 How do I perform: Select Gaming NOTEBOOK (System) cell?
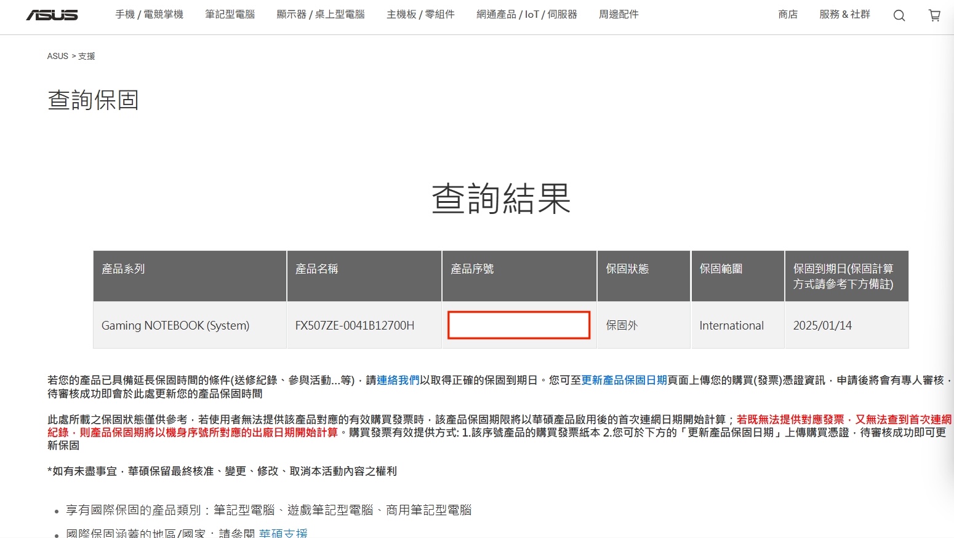(x=190, y=325)
